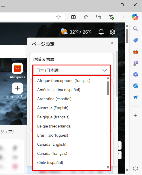The height and width of the screenshot is (175, 142).
Task: Open Microsoft 365 in sidebar
Action: [x=135, y=75]
